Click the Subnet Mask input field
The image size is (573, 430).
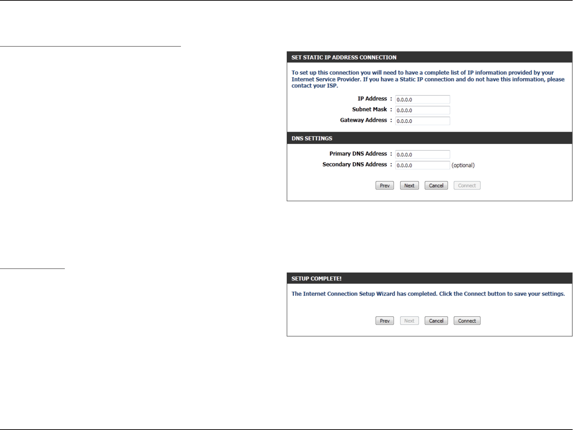[x=422, y=110]
